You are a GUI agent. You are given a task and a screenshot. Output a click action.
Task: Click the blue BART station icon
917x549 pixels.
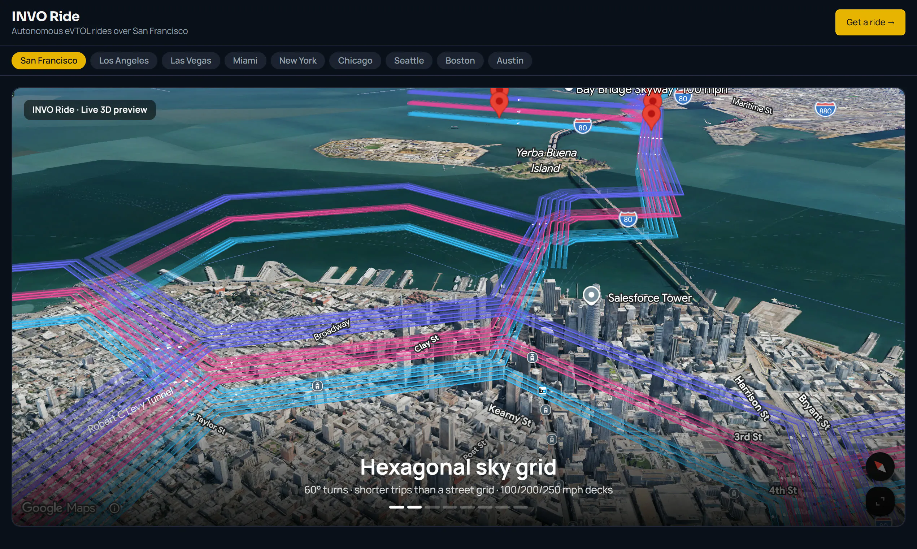click(x=542, y=391)
